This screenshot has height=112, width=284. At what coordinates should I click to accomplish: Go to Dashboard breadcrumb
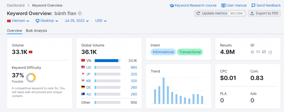coord(16,6)
